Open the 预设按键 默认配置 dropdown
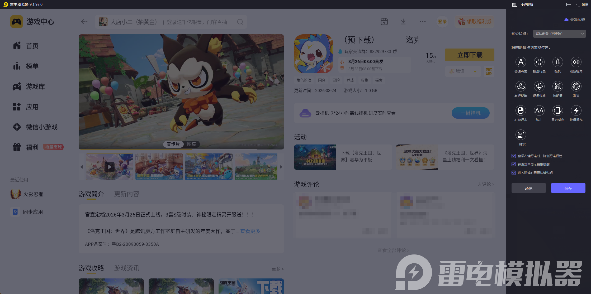The image size is (591, 294). [559, 34]
